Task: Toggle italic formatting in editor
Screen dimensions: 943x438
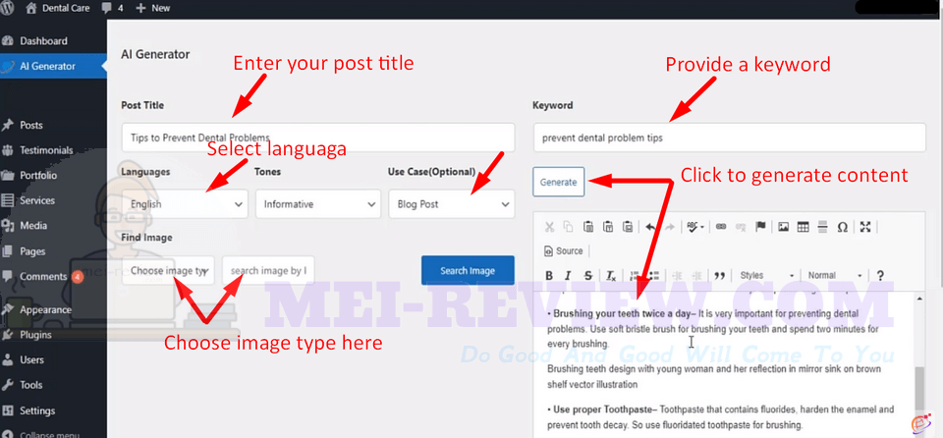Action: [568, 276]
